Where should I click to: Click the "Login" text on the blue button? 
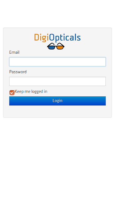click(x=57, y=101)
